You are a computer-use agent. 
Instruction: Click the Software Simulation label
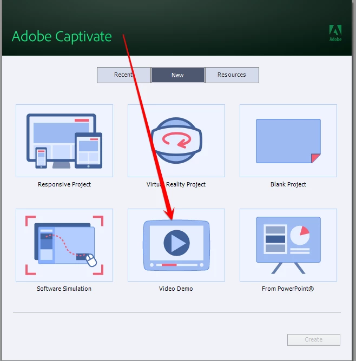tap(64, 289)
